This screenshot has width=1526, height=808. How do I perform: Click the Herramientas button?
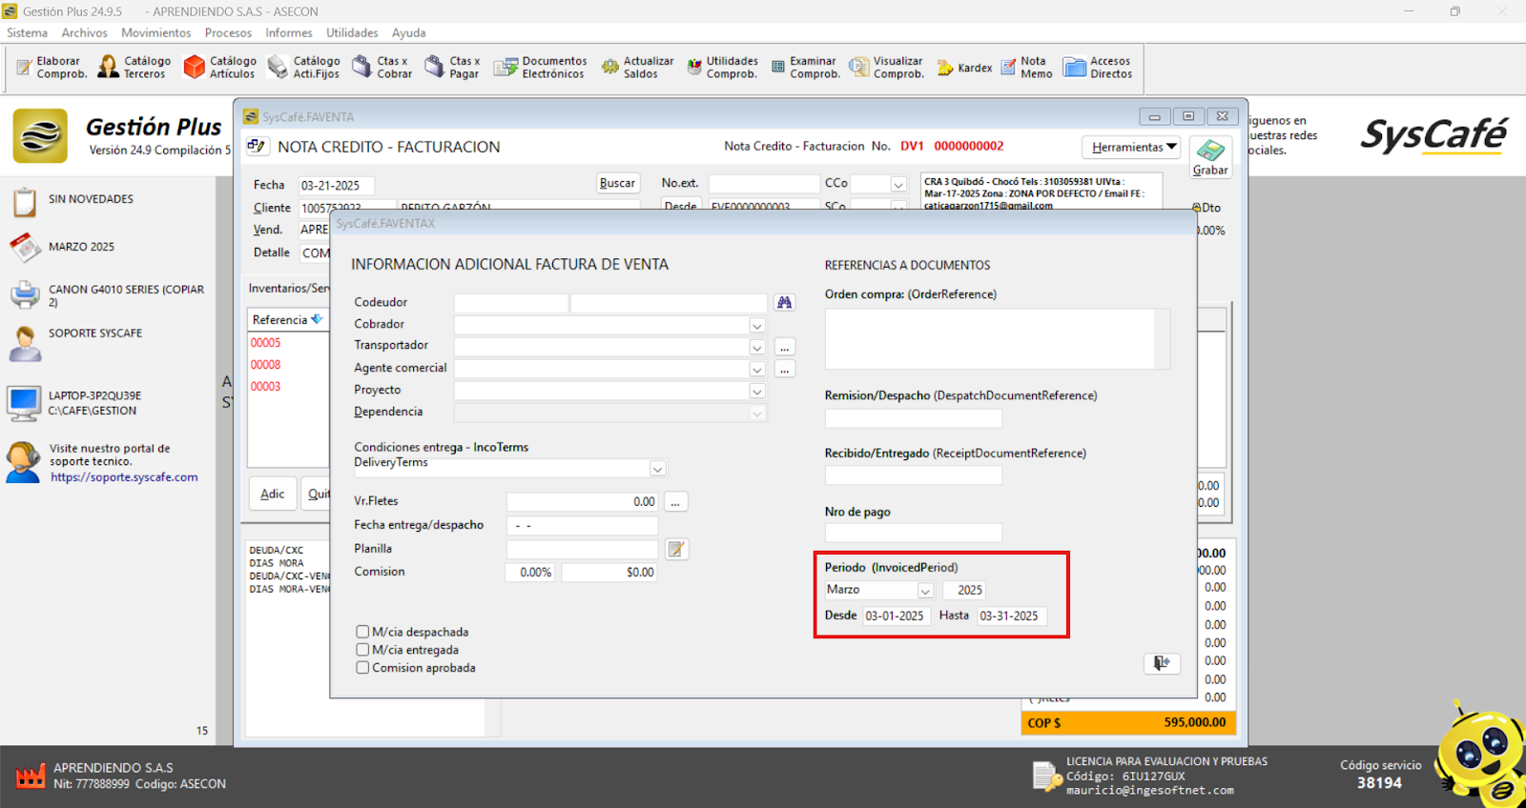point(1132,147)
